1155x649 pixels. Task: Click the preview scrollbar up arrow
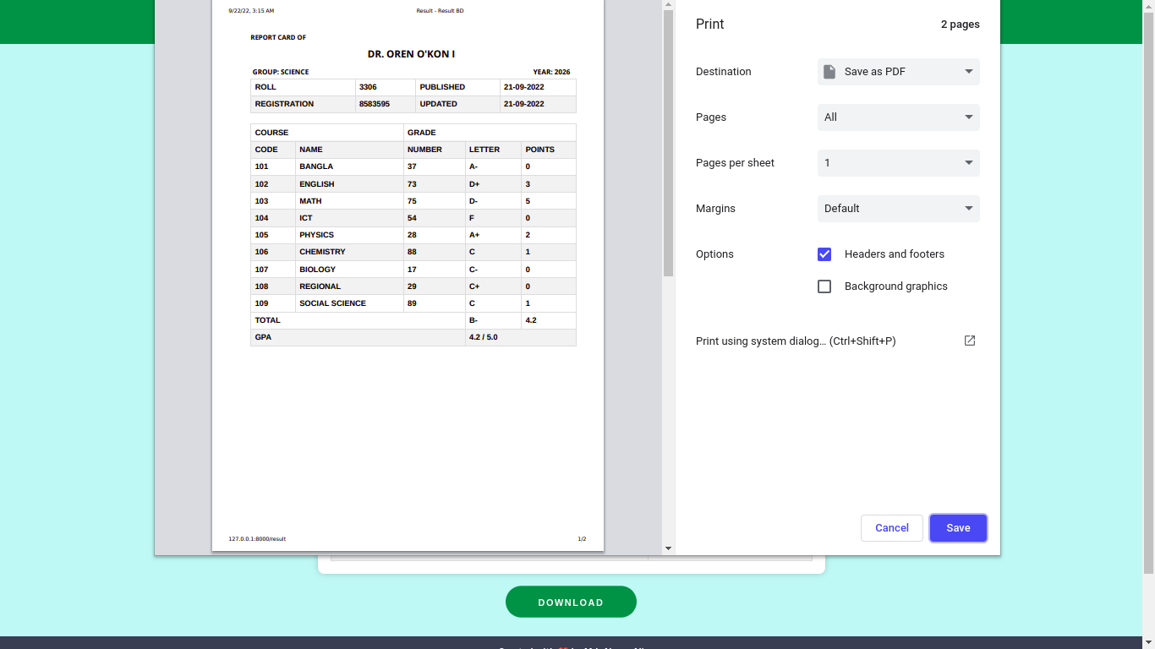[668, 5]
